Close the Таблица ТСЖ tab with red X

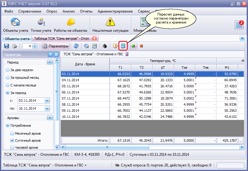[x=95, y=38]
